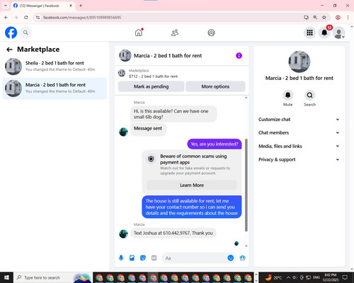Search in conversation via Search icon

tap(309, 96)
